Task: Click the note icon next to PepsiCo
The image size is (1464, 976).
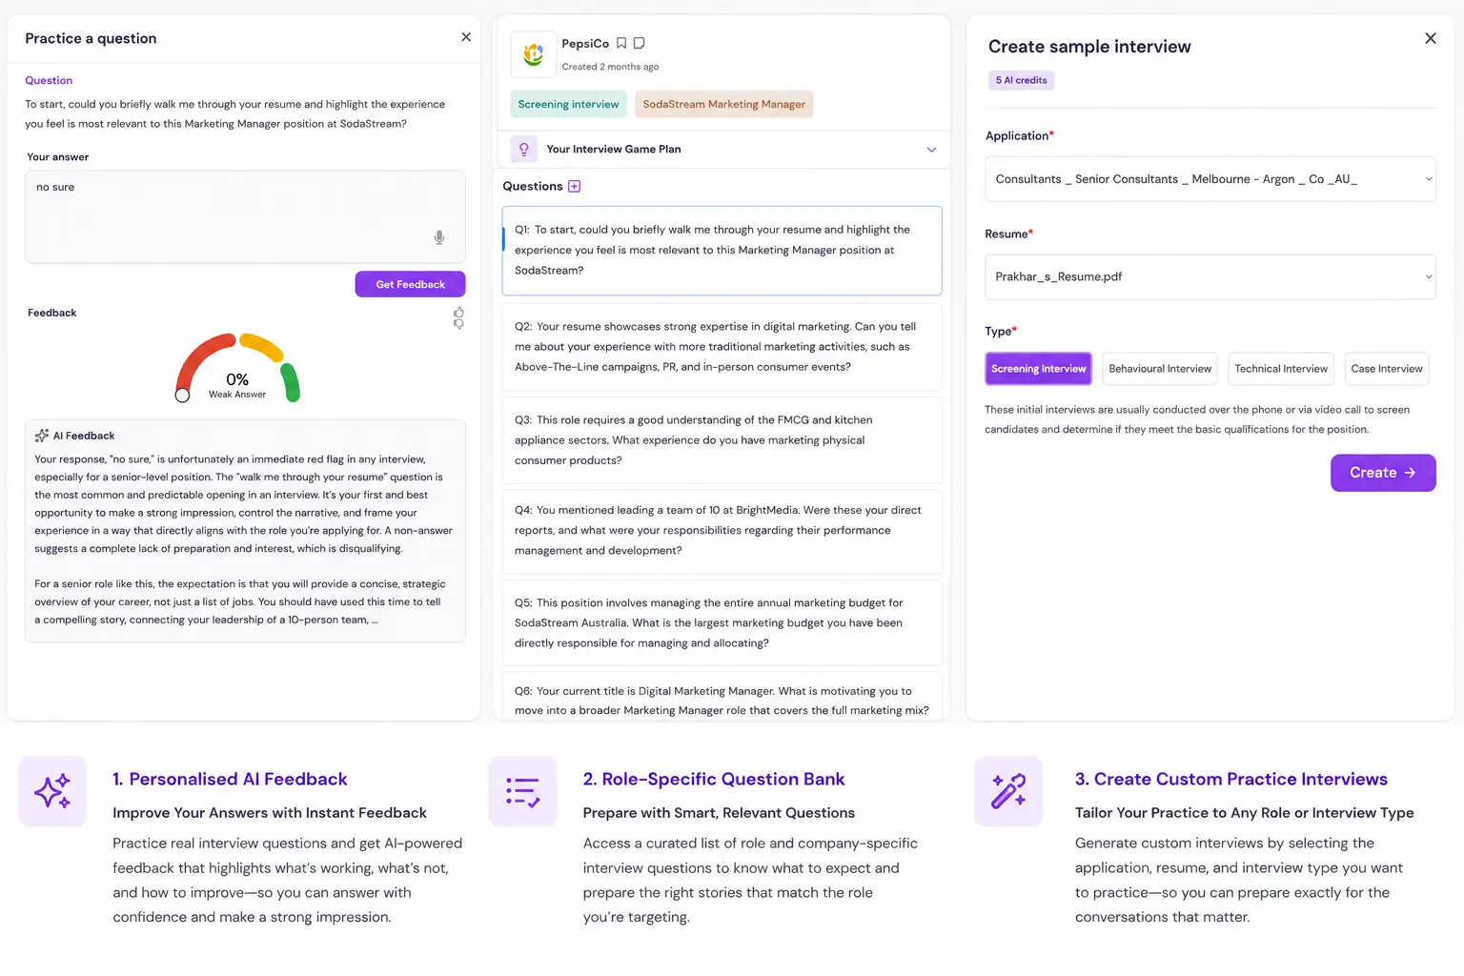Action: coord(640,43)
